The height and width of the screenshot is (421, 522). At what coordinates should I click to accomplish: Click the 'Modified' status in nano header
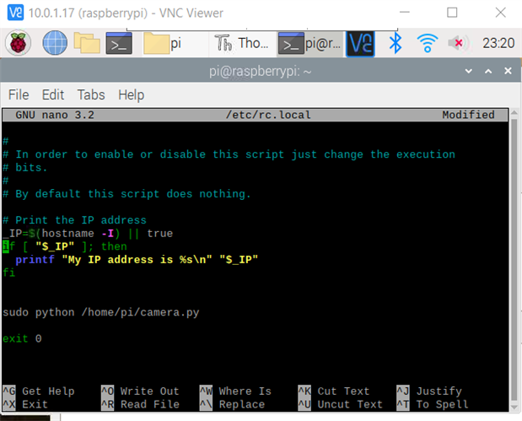tap(468, 115)
